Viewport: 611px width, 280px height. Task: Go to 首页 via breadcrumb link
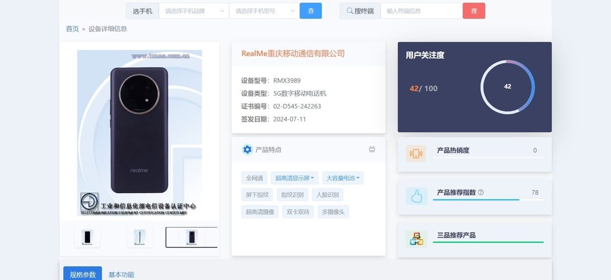[x=72, y=29]
